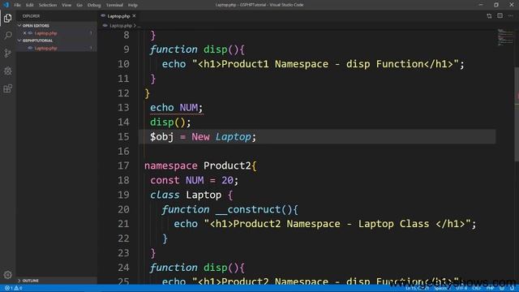Click the Open Changes icon in editor toolbar
Viewport: 519px width, 292px height.
click(x=489, y=16)
